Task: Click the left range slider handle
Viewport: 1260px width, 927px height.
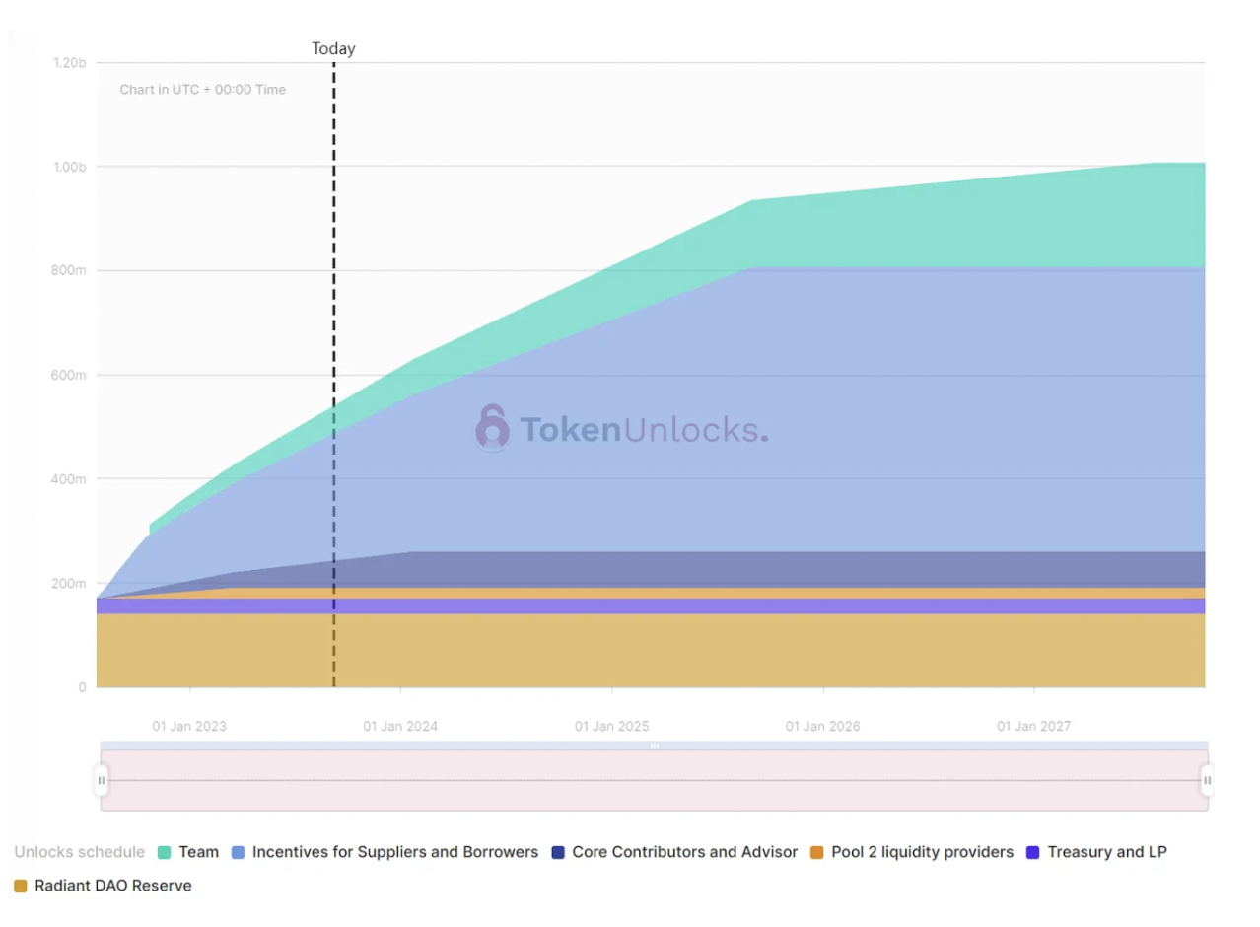Action: (x=101, y=780)
